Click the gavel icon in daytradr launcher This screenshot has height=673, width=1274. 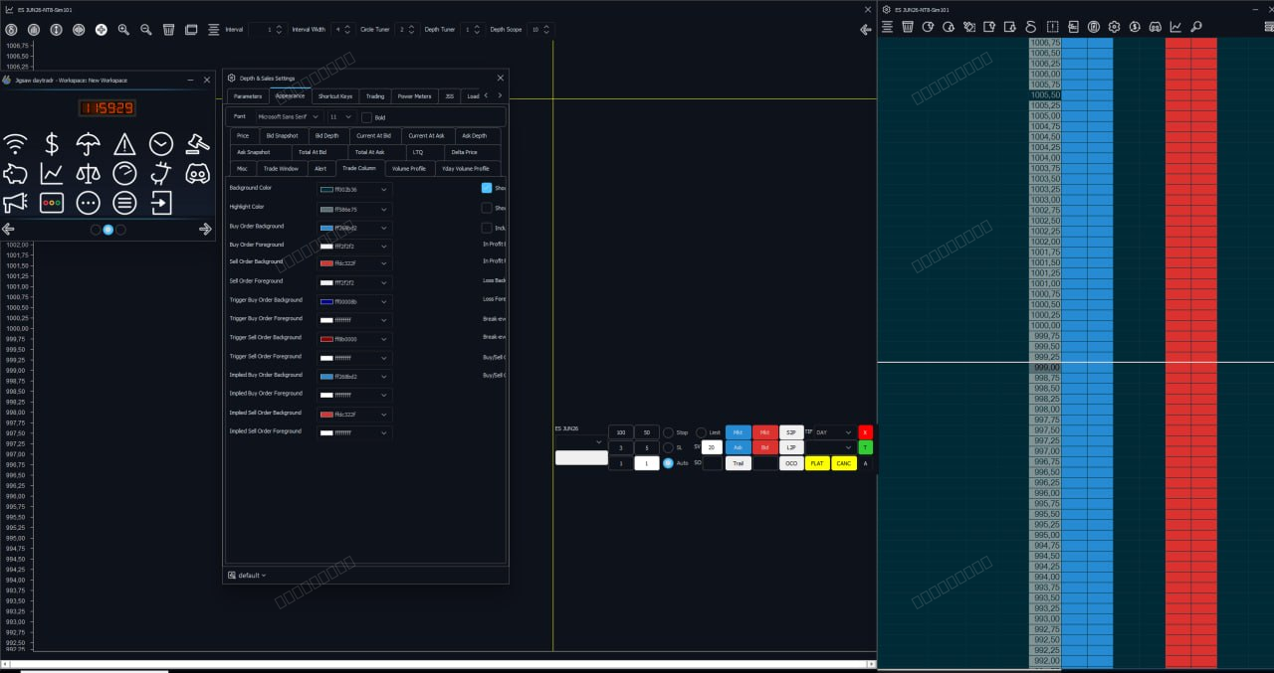[x=198, y=144]
